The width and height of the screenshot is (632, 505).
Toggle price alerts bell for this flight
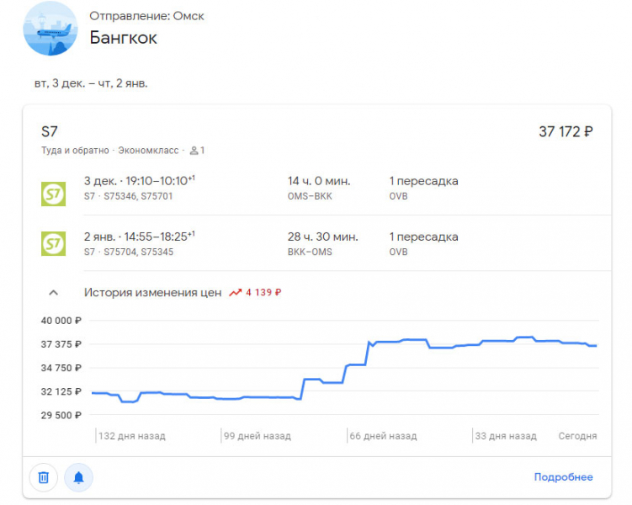pyautogui.click(x=78, y=477)
